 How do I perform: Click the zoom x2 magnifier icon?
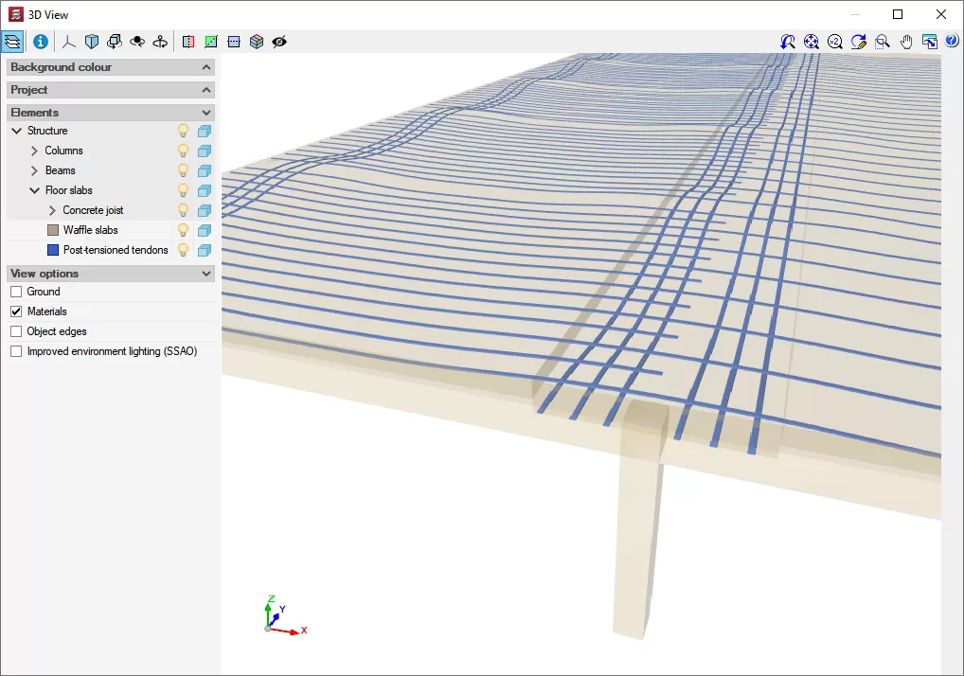coord(835,42)
